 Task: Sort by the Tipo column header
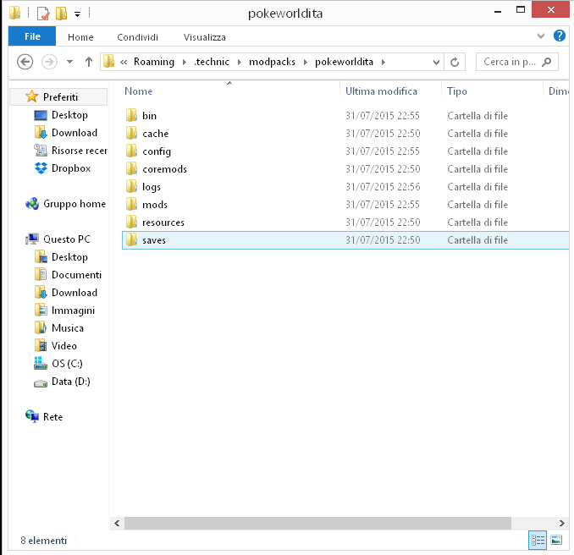457,91
